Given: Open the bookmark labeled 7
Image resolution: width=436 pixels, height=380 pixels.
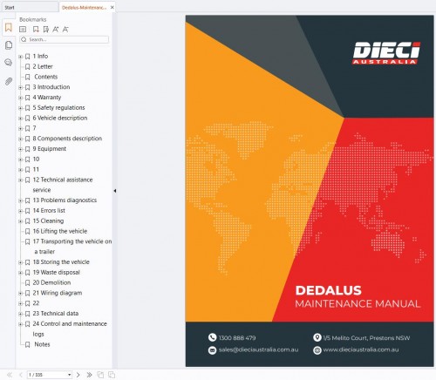Looking at the screenshot, I should coord(34,128).
